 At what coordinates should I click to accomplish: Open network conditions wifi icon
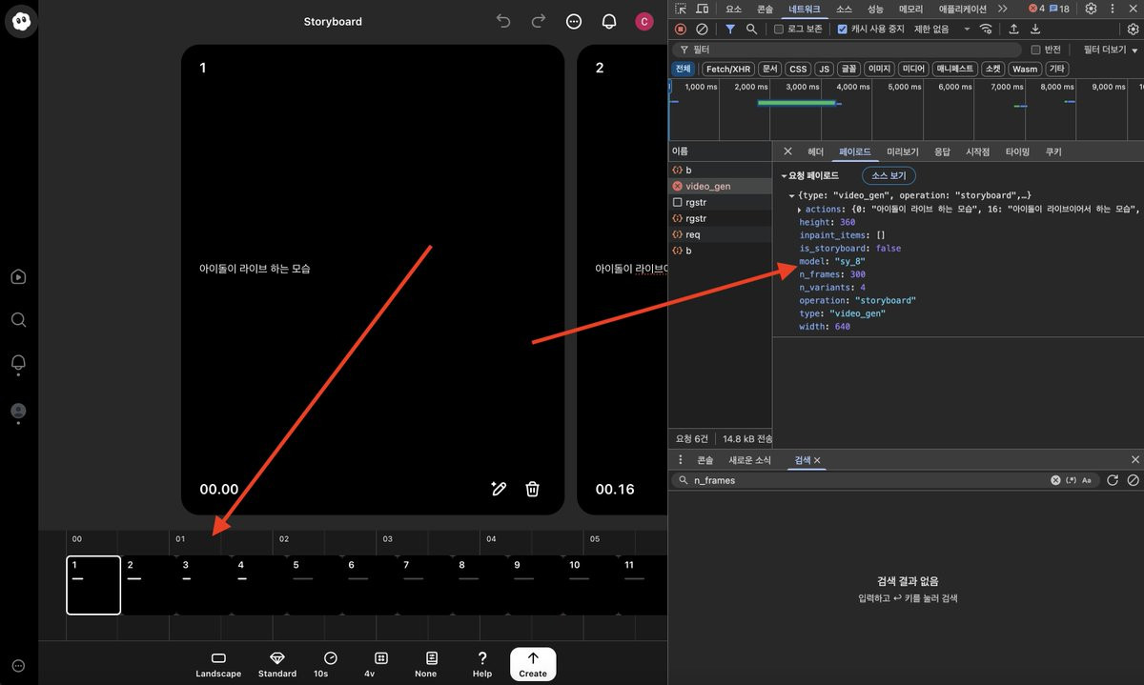point(986,30)
